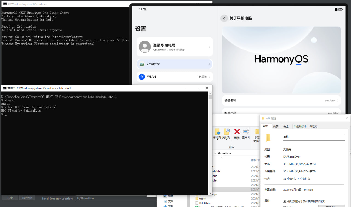The height and width of the screenshot is (207, 351).
Task: Click the HarmonyOS logo banner
Action: pyautogui.click(x=281, y=60)
